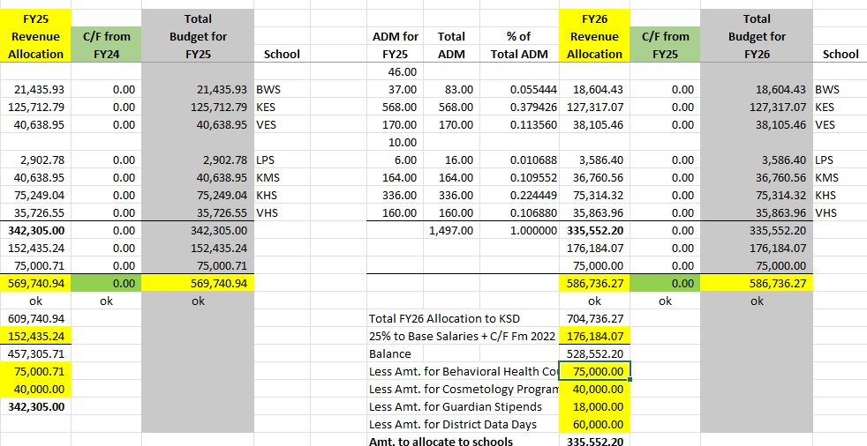Click the 1,497.00 Total ADM sum cell
The height and width of the screenshot is (446, 867).
451,230
